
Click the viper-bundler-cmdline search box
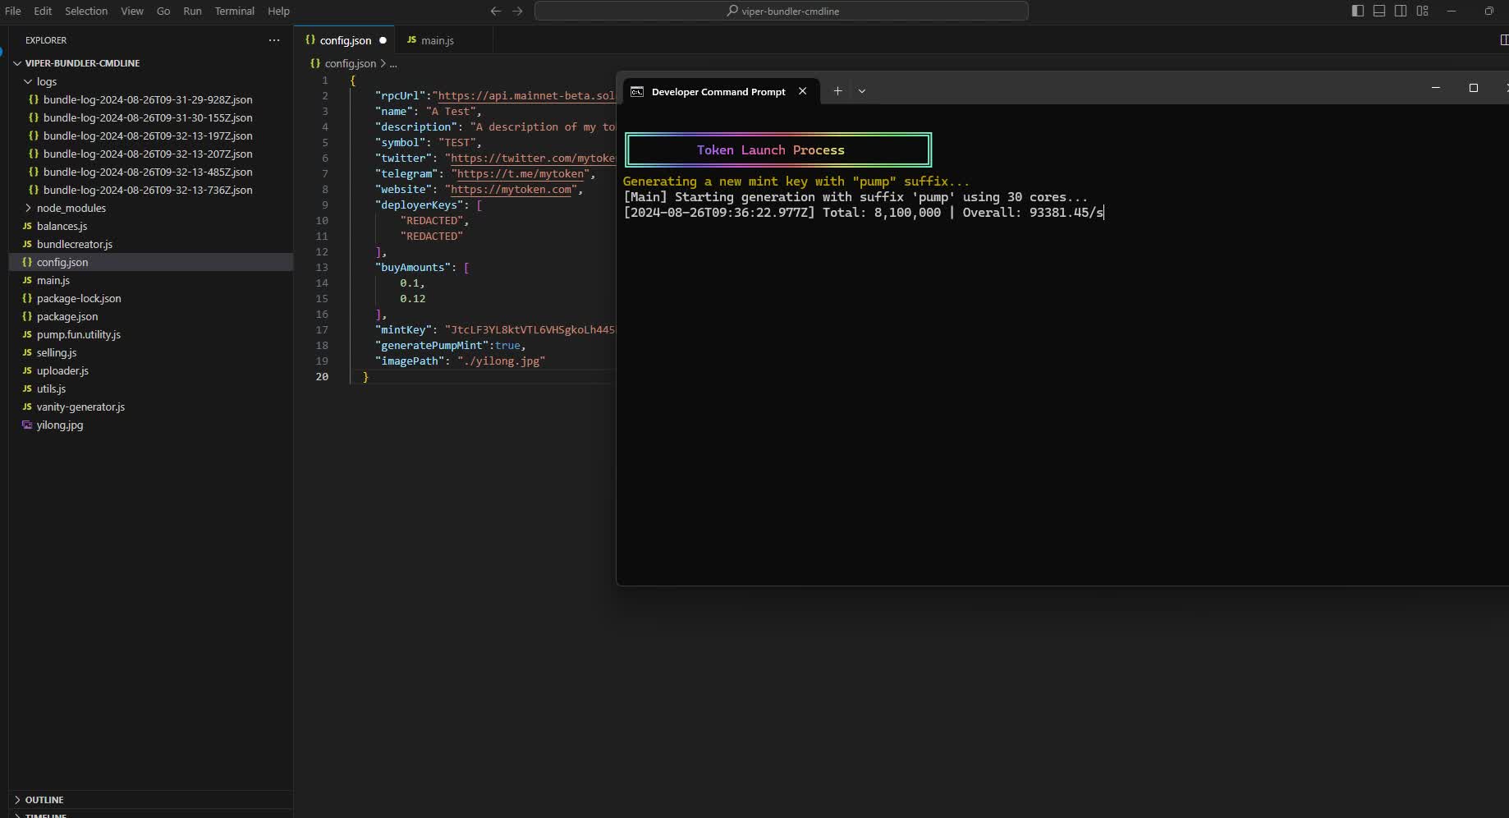tap(782, 11)
